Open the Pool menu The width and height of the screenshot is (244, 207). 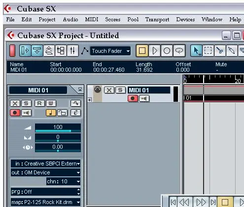tap(133, 19)
